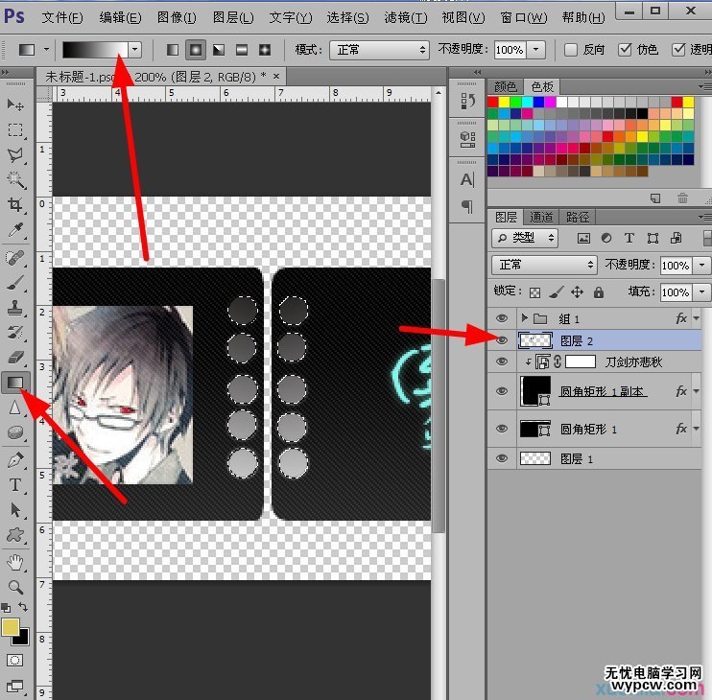Open layer filter 类型 dropdown

(526, 238)
